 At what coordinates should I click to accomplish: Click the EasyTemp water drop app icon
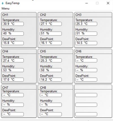point(3,3)
